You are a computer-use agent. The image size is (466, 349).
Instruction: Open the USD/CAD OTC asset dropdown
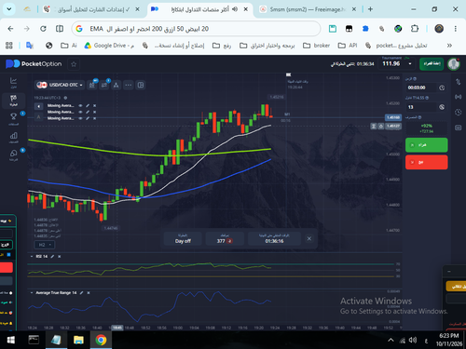(x=60, y=85)
